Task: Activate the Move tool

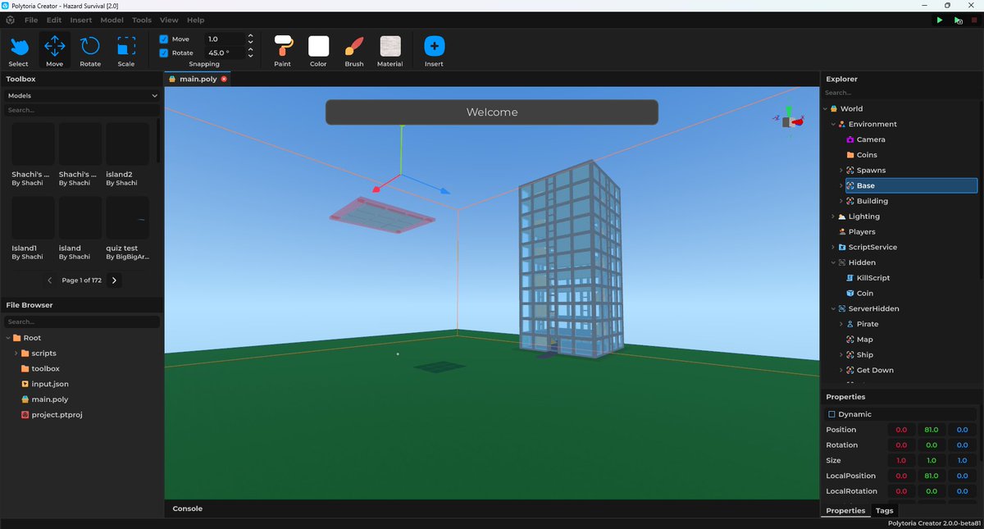Action: coord(54,51)
